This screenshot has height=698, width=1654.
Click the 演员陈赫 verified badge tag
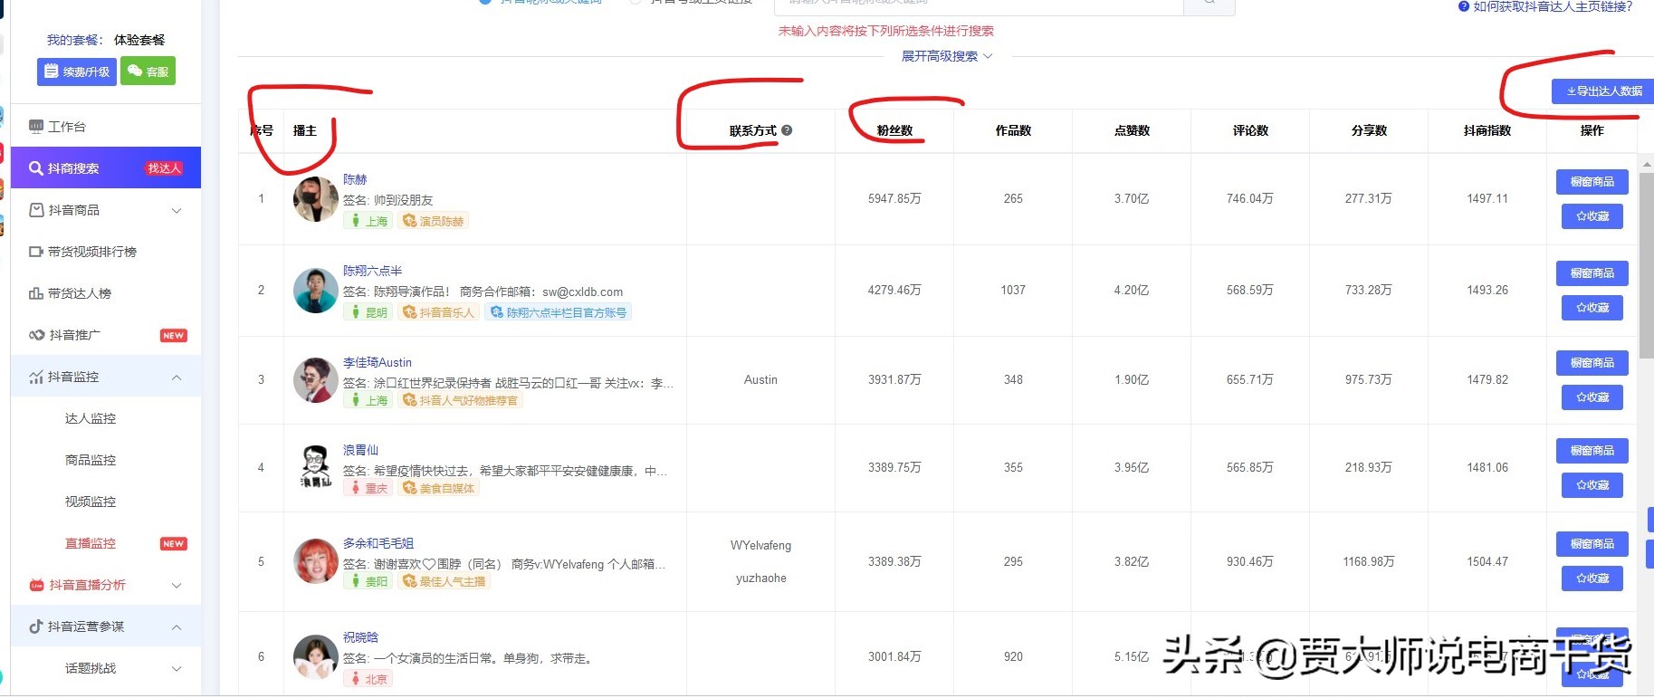coord(435,221)
